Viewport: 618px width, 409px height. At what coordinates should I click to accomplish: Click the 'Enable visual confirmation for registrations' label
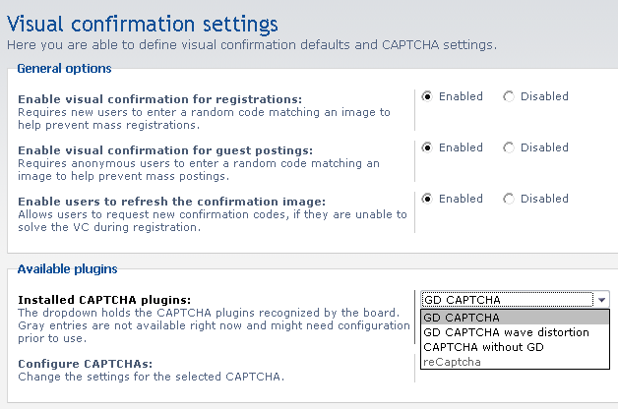pos(160,99)
